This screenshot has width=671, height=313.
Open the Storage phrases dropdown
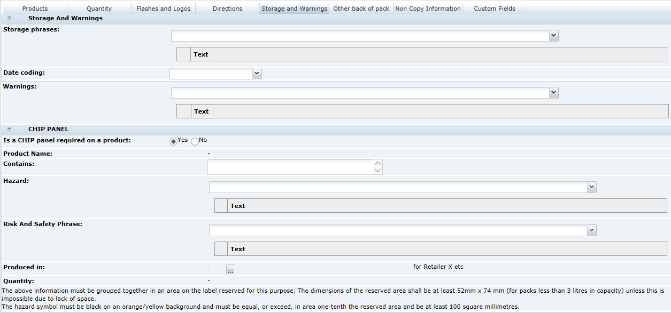click(x=553, y=36)
